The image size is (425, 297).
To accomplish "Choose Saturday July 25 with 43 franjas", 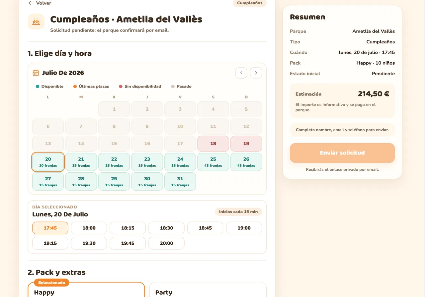I will pos(213,162).
